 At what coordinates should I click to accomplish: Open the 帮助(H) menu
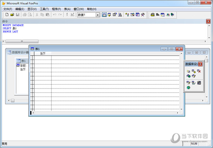coord(92,9)
